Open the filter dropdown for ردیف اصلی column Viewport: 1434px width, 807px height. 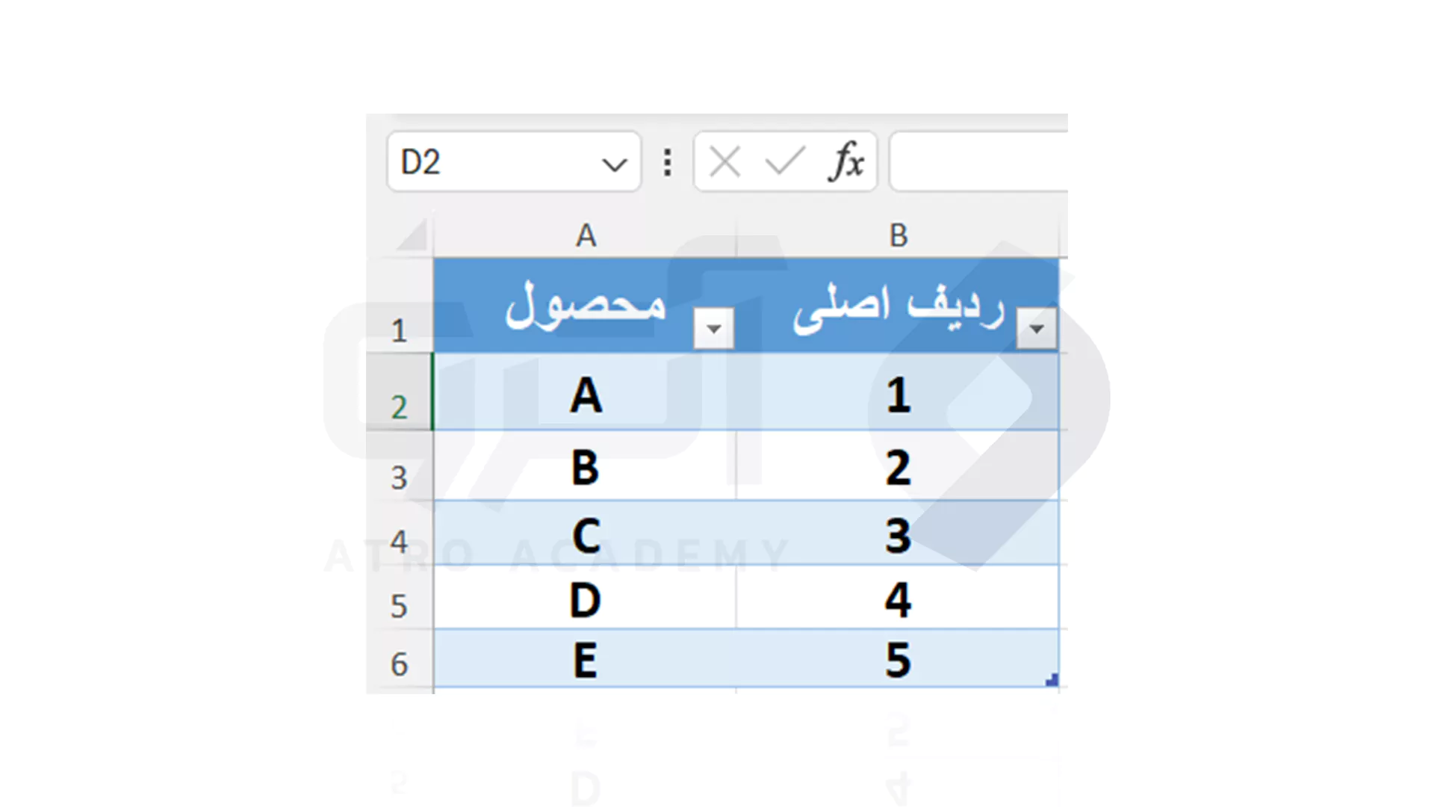[1036, 328]
